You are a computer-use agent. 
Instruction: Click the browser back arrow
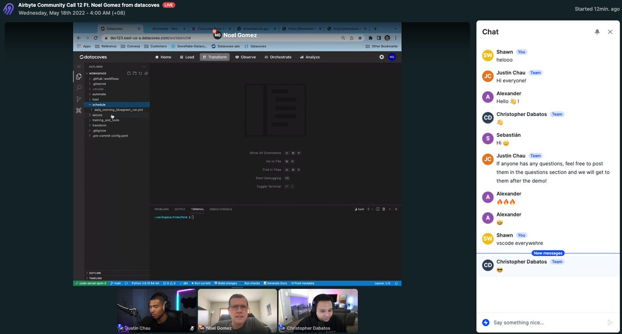click(x=79, y=38)
